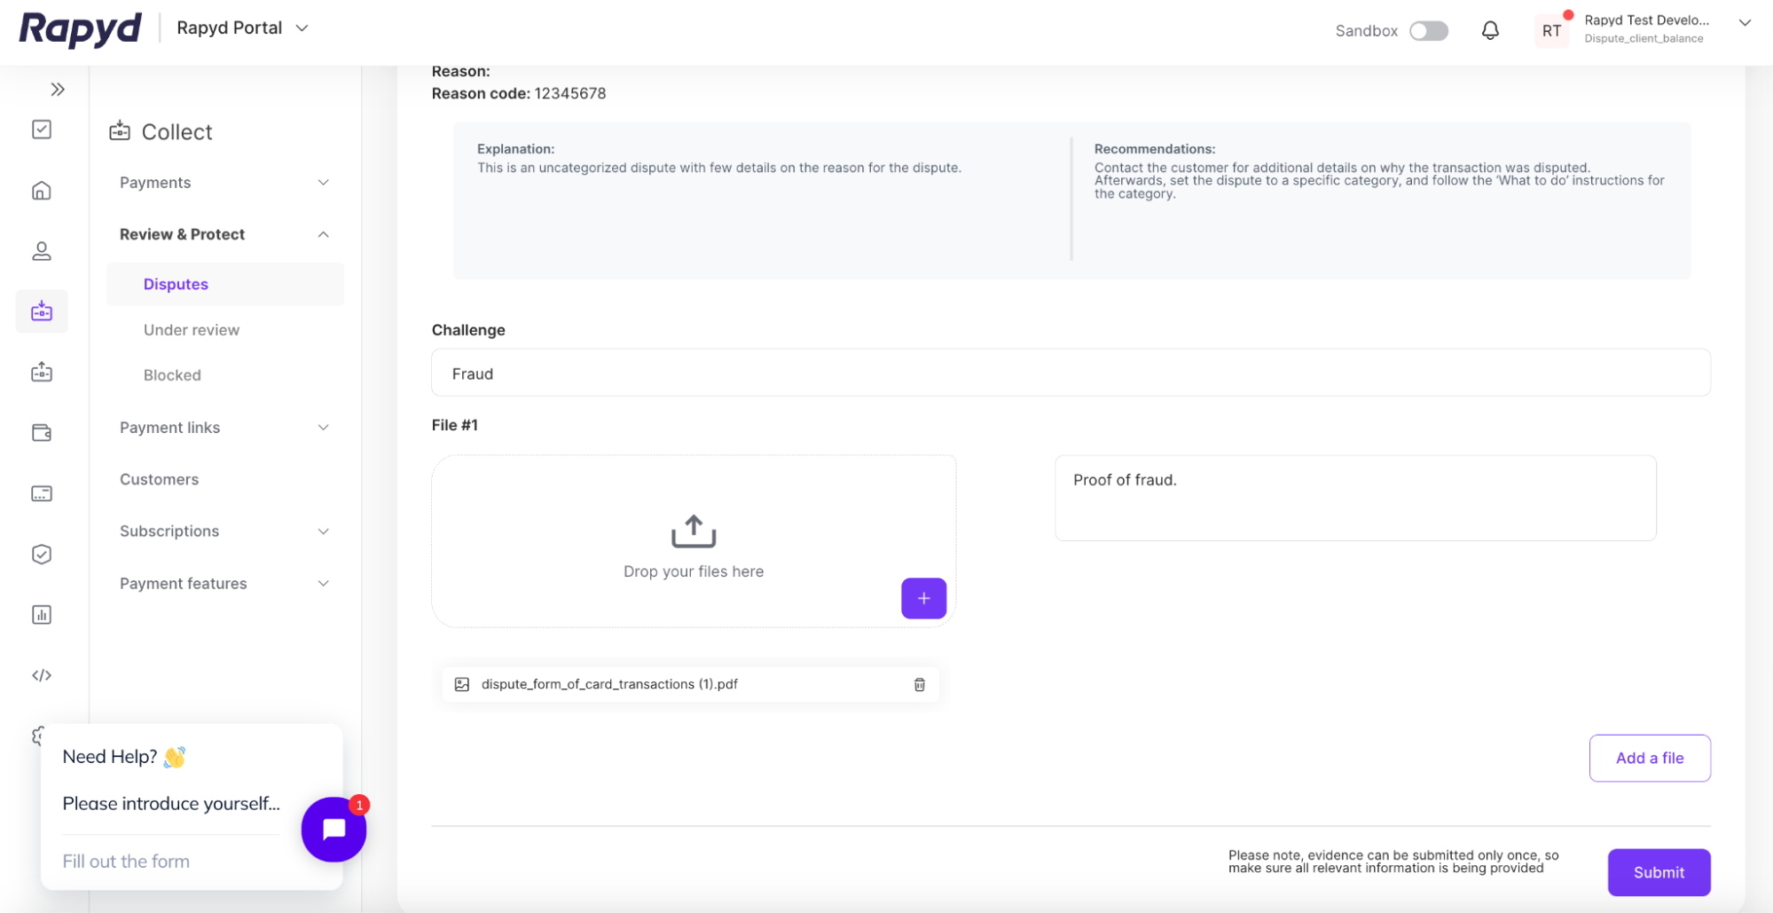The width and height of the screenshot is (1773, 913).
Task: Select Under review in the menu
Action: coord(192,330)
